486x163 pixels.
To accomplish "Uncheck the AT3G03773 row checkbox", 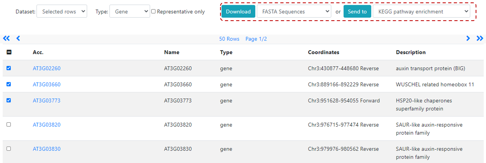I will [x=9, y=100].
